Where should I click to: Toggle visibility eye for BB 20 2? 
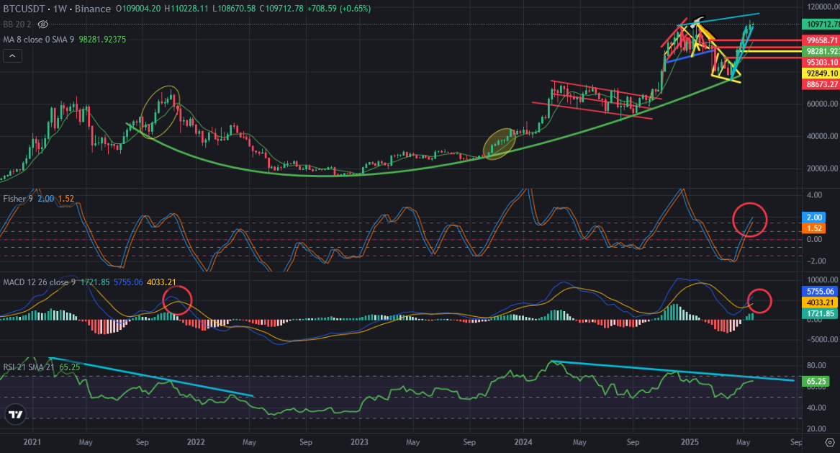43,24
